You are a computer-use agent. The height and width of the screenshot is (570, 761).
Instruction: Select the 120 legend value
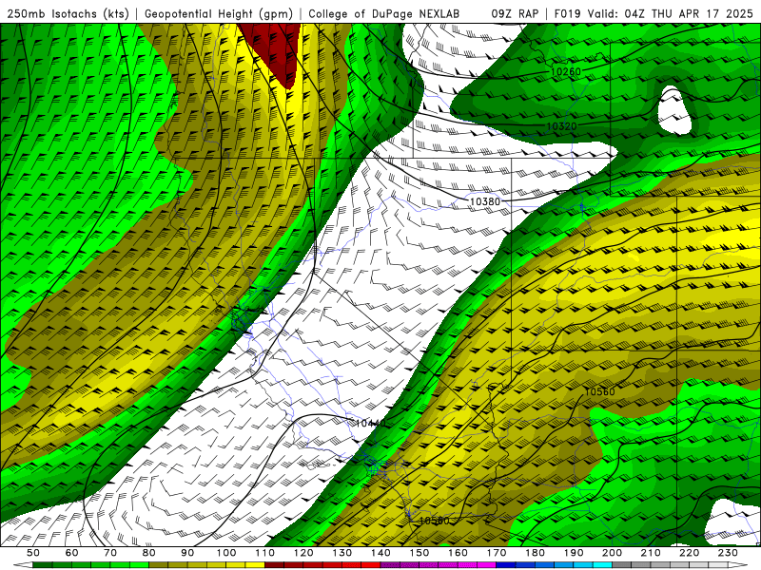(x=303, y=553)
